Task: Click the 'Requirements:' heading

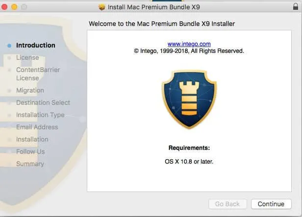Action: coord(189,148)
